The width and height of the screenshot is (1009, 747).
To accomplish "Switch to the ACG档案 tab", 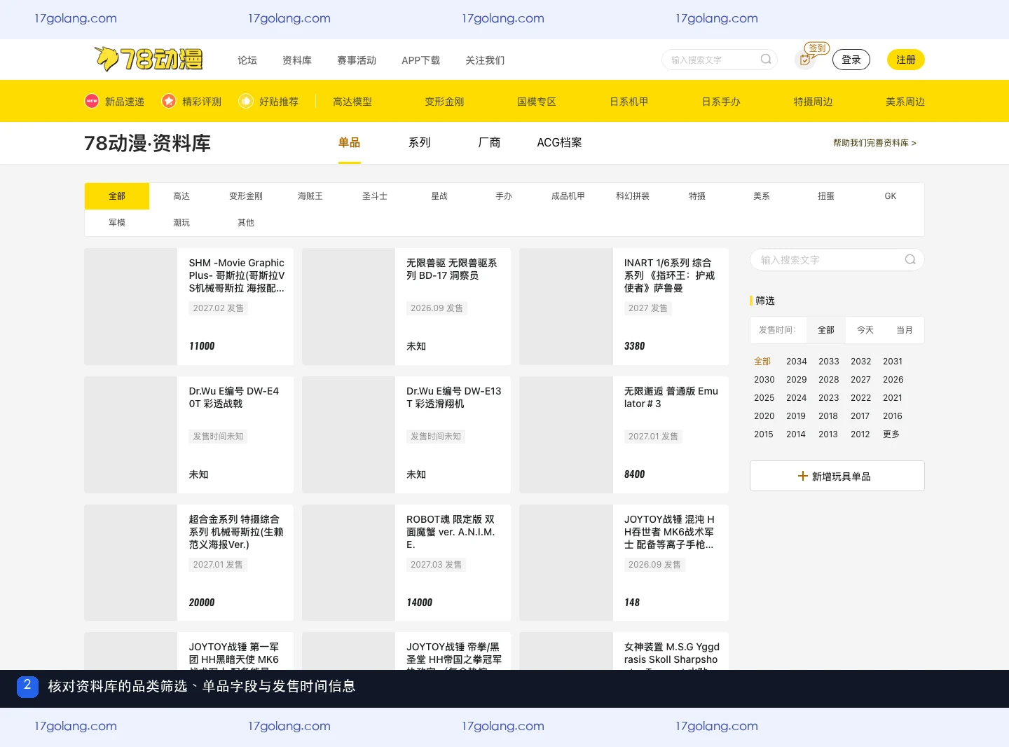I will point(559,143).
